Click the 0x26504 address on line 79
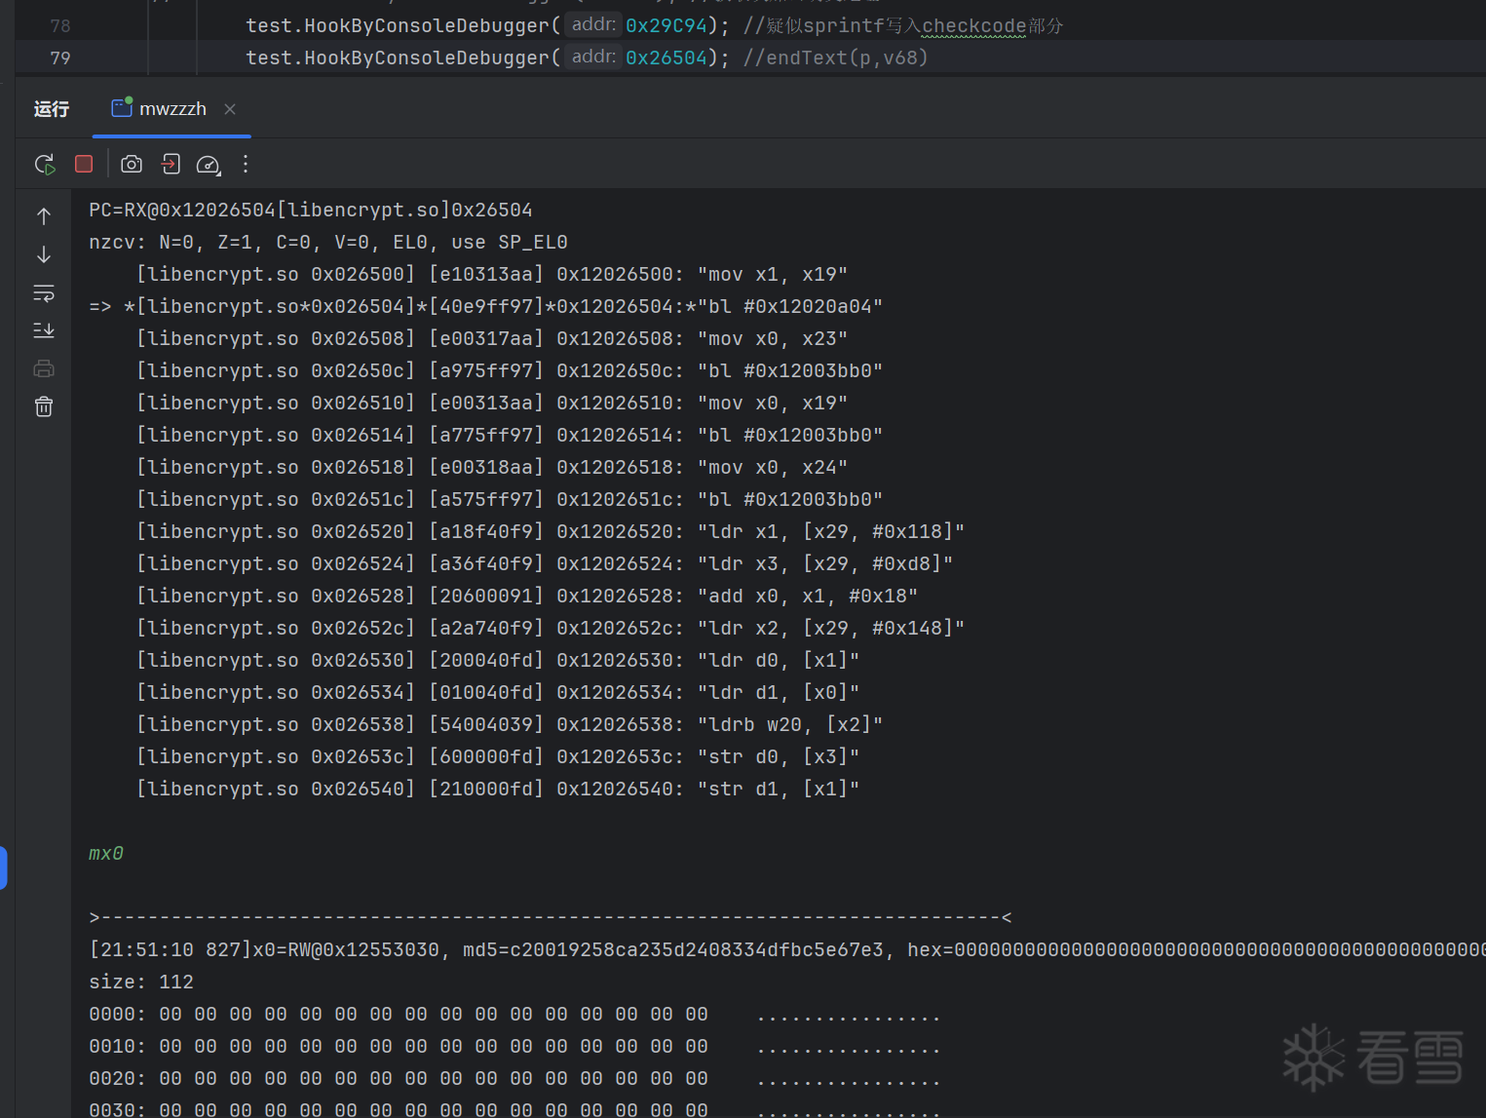The width and height of the screenshot is (1486, 1118). click(x=666, y=58)
